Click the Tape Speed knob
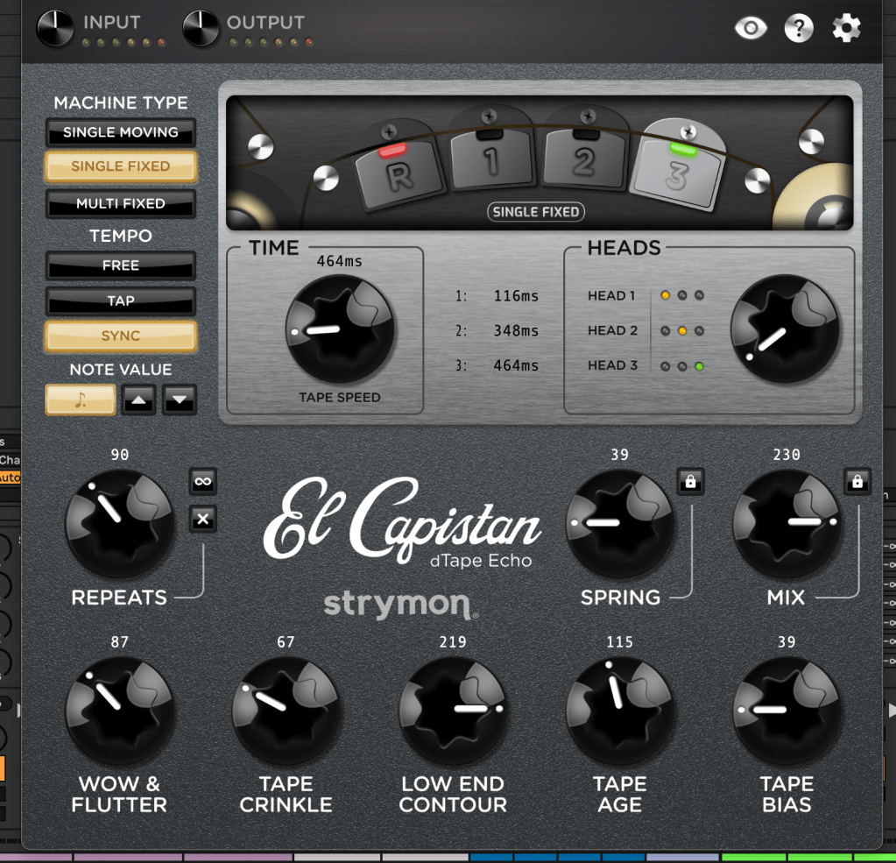 (340, 329)
